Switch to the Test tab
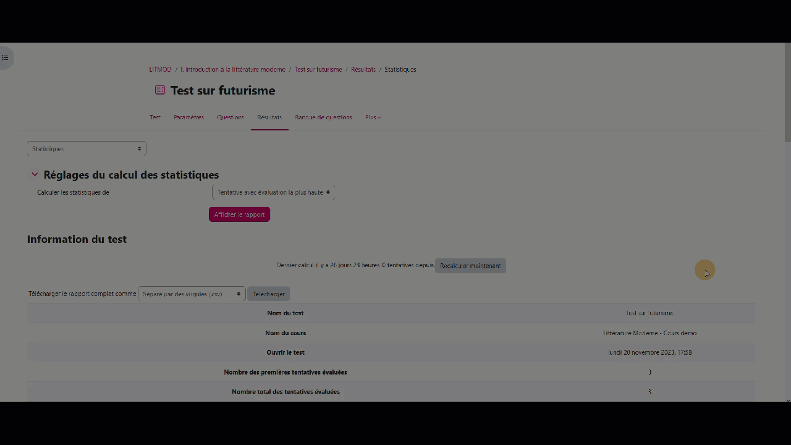The height and width of the screenshot is (445, 791). click(155, 117)
